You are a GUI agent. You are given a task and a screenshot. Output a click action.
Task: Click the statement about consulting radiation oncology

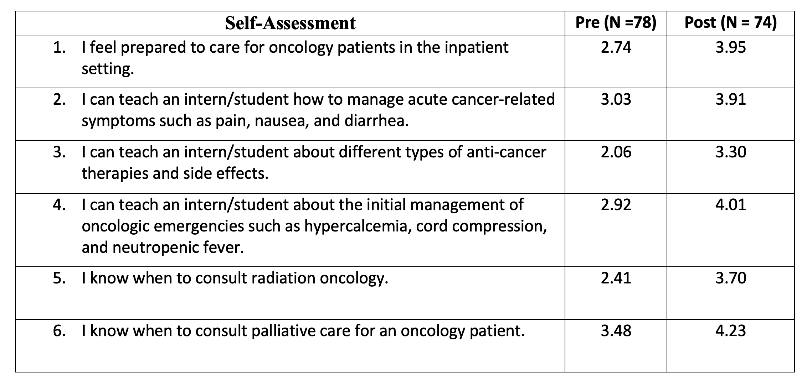tap(235, 278)
